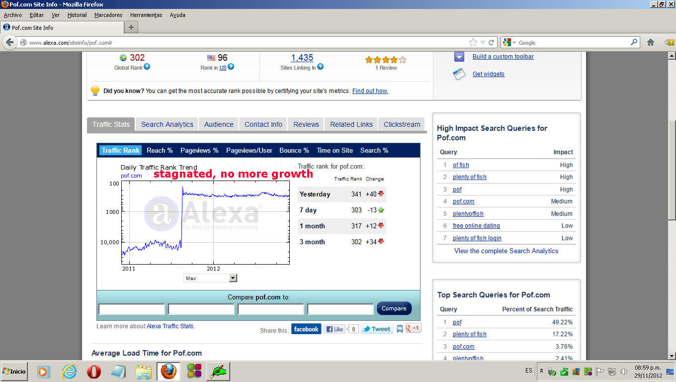
Task: Click the volume speaker icon in tray
Action: click(624, 372)
